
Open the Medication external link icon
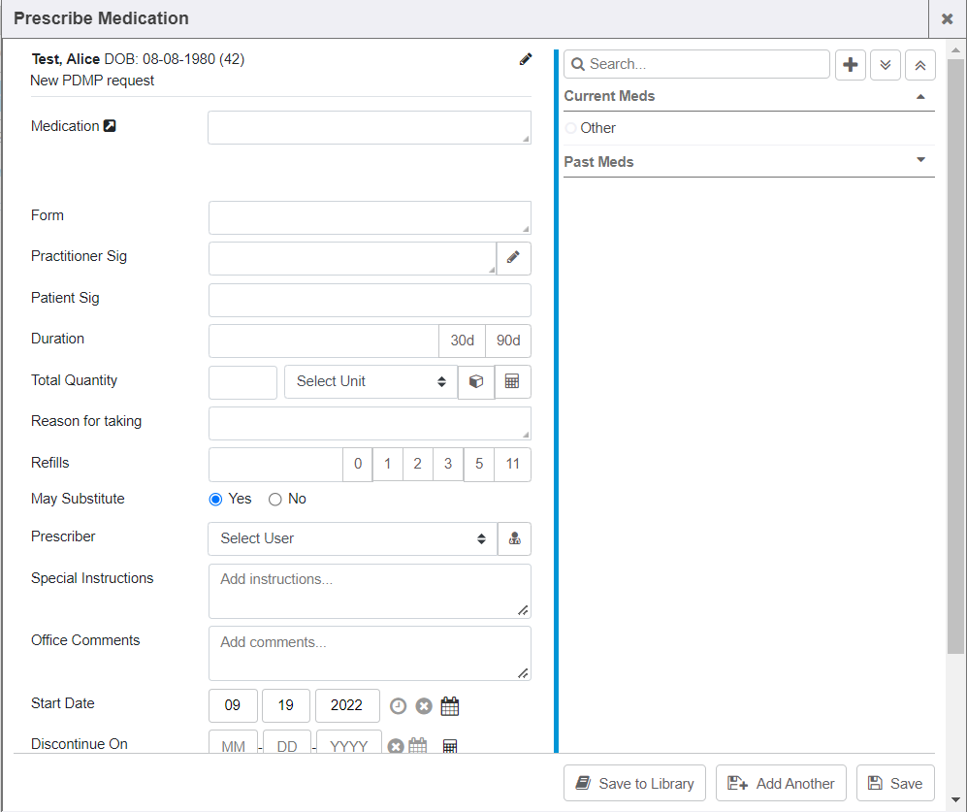click(x=110, y=126)
